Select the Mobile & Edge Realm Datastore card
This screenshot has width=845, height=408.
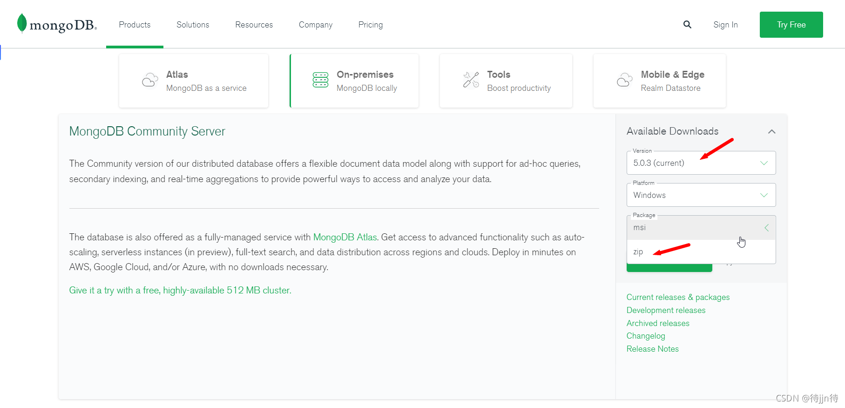(x=660, y=81)
